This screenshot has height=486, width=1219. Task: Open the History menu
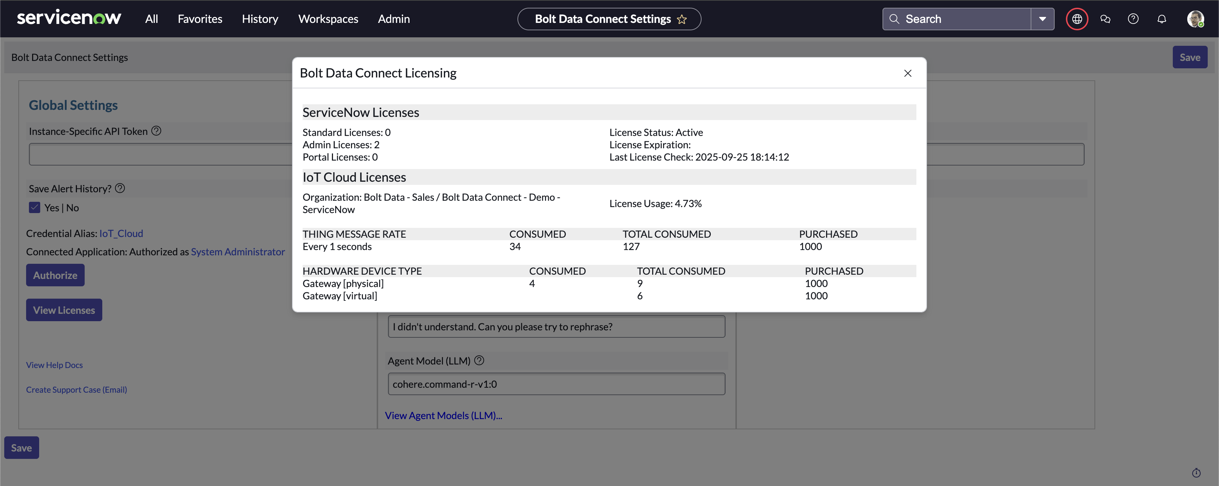pyautogui.click(x=260, y=19)
